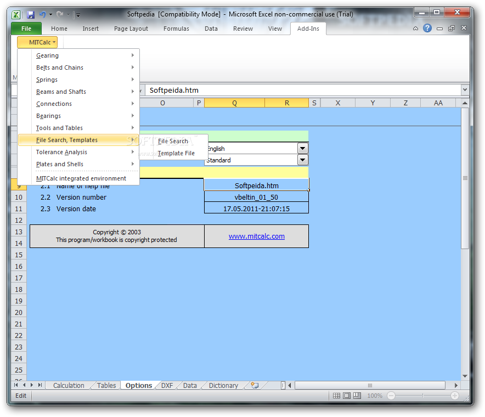Expand Beams and Shafts submenu
485x417 pixels.
78,92
